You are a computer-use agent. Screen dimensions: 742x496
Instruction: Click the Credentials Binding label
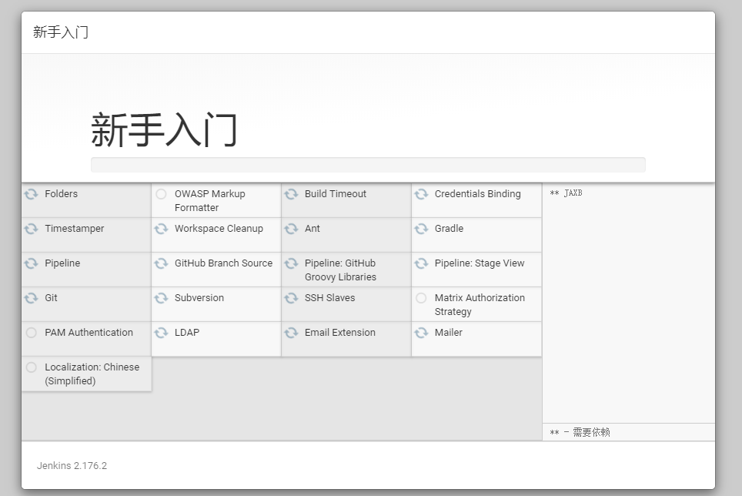pyautogui.click(x=477, y=193)
